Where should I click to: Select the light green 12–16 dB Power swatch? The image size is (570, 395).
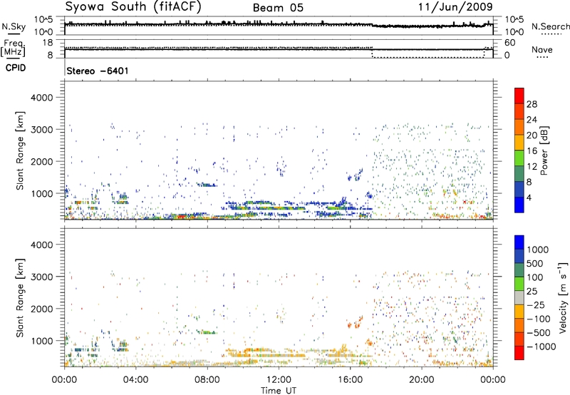click(519, 158)
